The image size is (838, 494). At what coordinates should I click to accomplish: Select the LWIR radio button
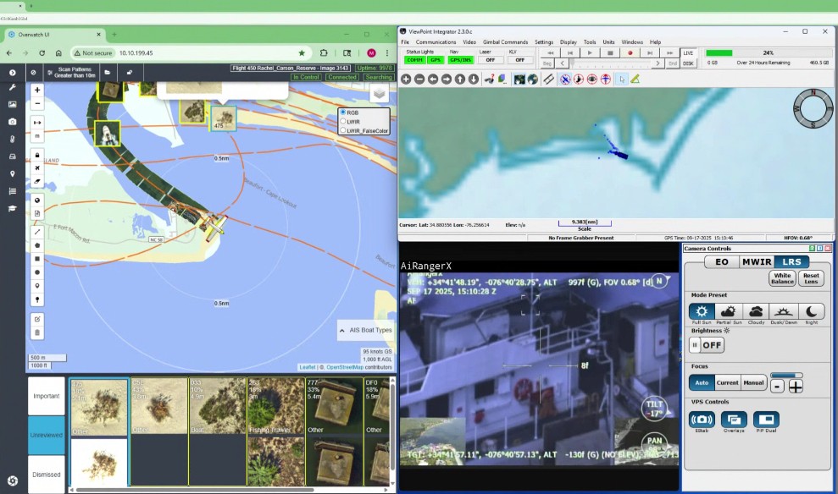pos(343,122)
